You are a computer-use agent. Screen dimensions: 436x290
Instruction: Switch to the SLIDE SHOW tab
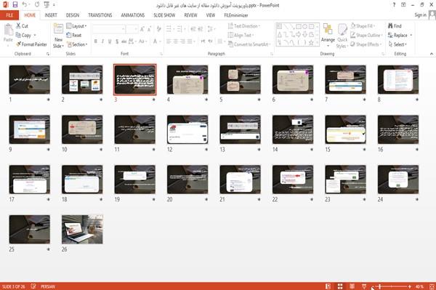pyautogui.click(x=164, y=15)
